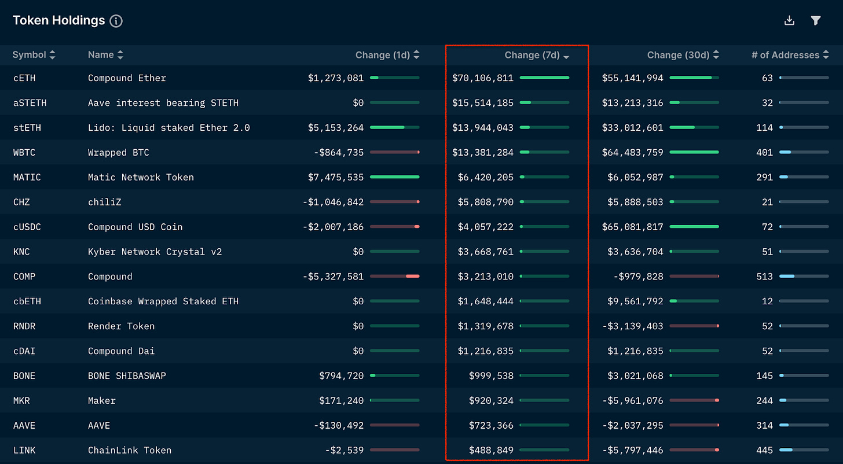Image resolution: width=843 pixels, height=464 pixels.
Task: Select the BONE symbol cell
Action: click(24, 377)
